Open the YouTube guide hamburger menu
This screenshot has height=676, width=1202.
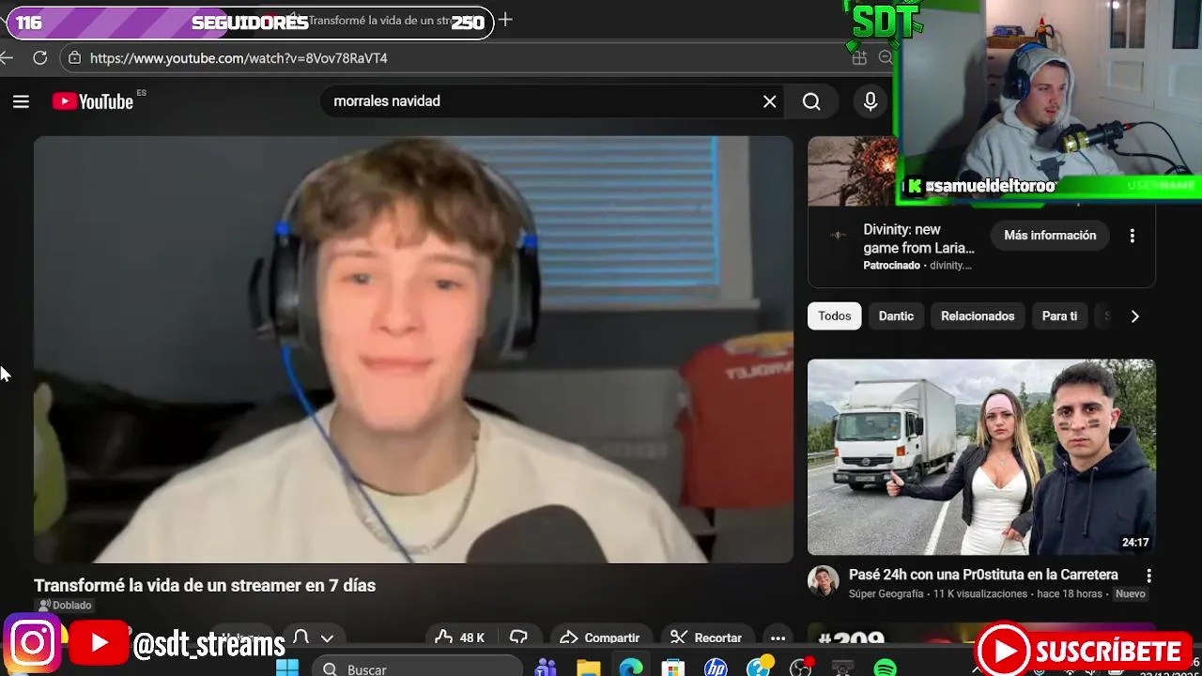click(21, 101)
